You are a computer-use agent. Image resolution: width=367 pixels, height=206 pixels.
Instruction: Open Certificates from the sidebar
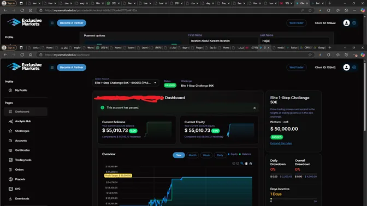click(26, 150)
